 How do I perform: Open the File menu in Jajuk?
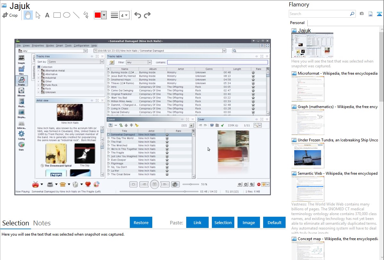[x=19, y=46]
